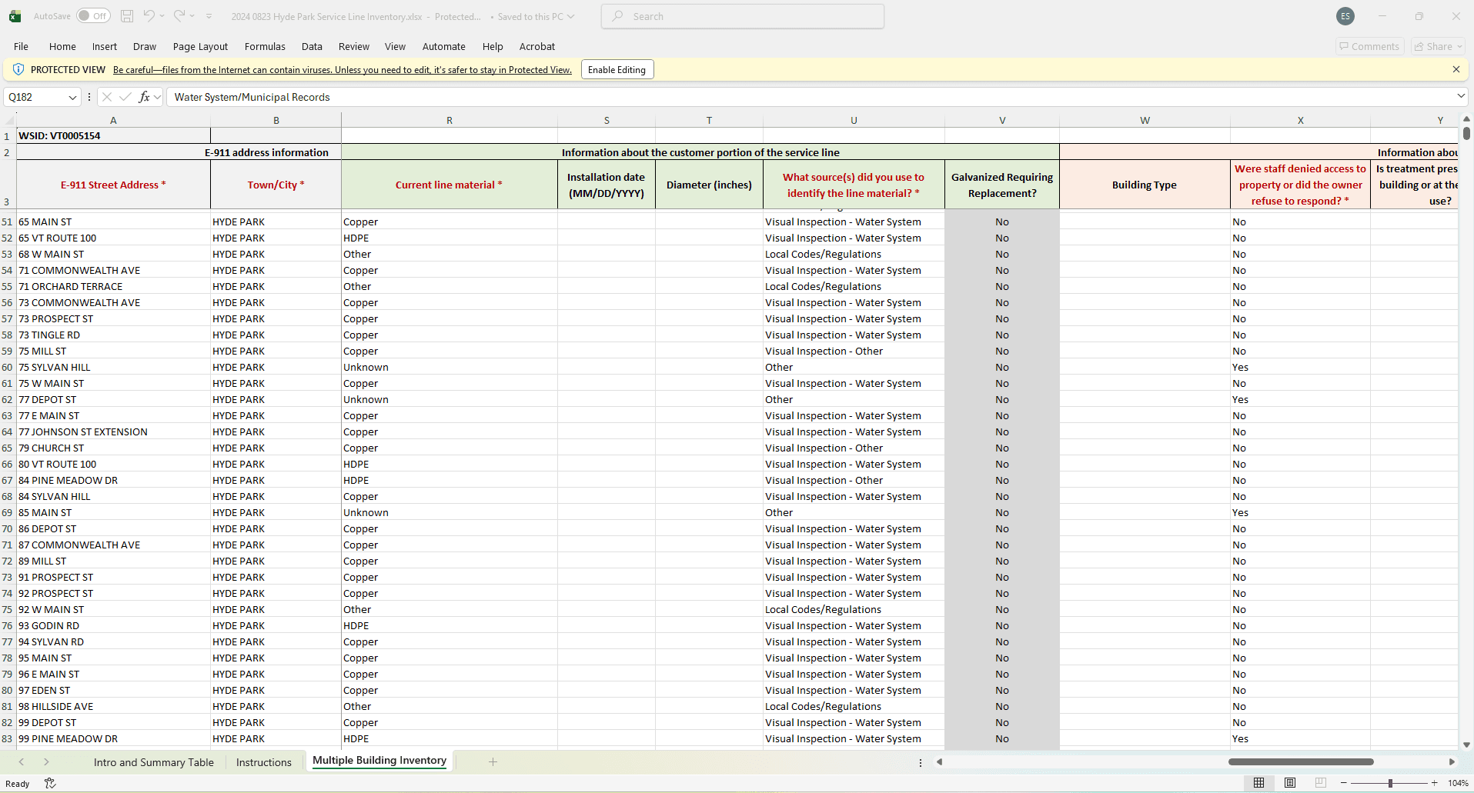Switch to Page Layout view icon
The height and width of the screenshot is (793, 1474).
1290,783
